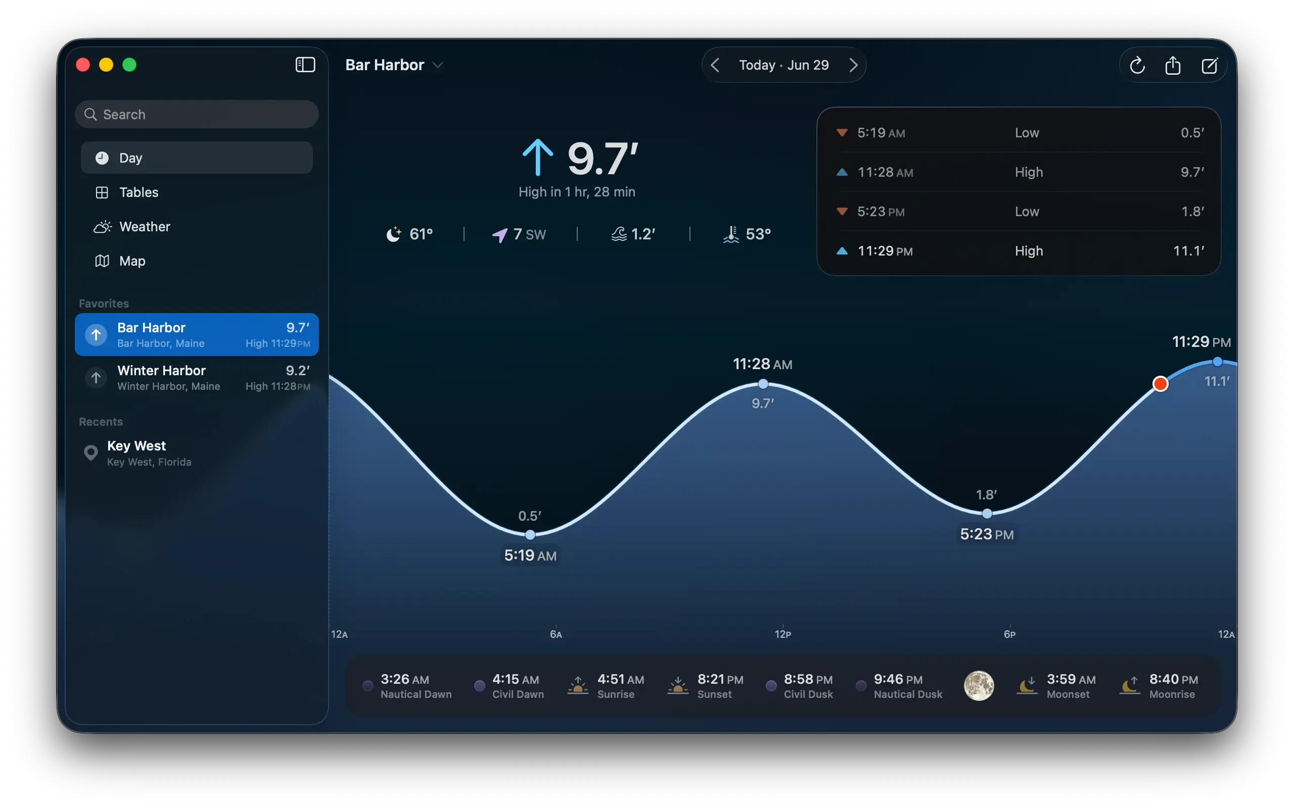Click the 9.7′ current tide height
Screen dimensions: 1294x808
click(603, 158)
